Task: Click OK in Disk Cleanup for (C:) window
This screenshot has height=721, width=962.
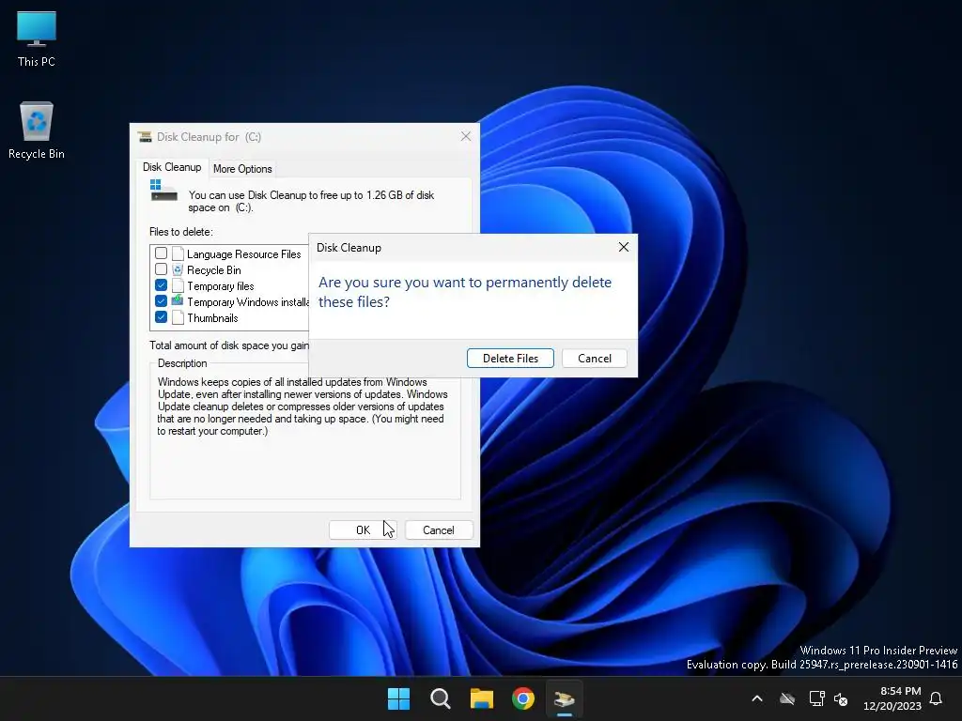Action: click(363, 529)
